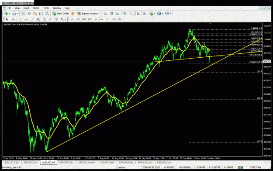This screenshot has width=273, height=171.
Task: Open the View menu
Action: pyautogui.click(x=17, y=8)
